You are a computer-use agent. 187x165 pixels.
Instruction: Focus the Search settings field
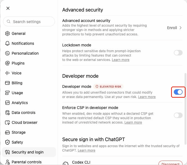pyautogui.click(x=29, y=22)
